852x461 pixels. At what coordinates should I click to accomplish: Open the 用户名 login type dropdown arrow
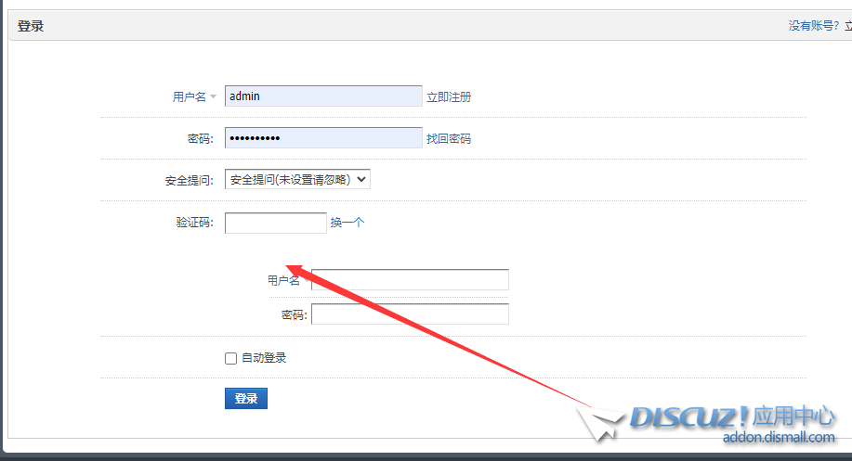click(x=213, y=97)
